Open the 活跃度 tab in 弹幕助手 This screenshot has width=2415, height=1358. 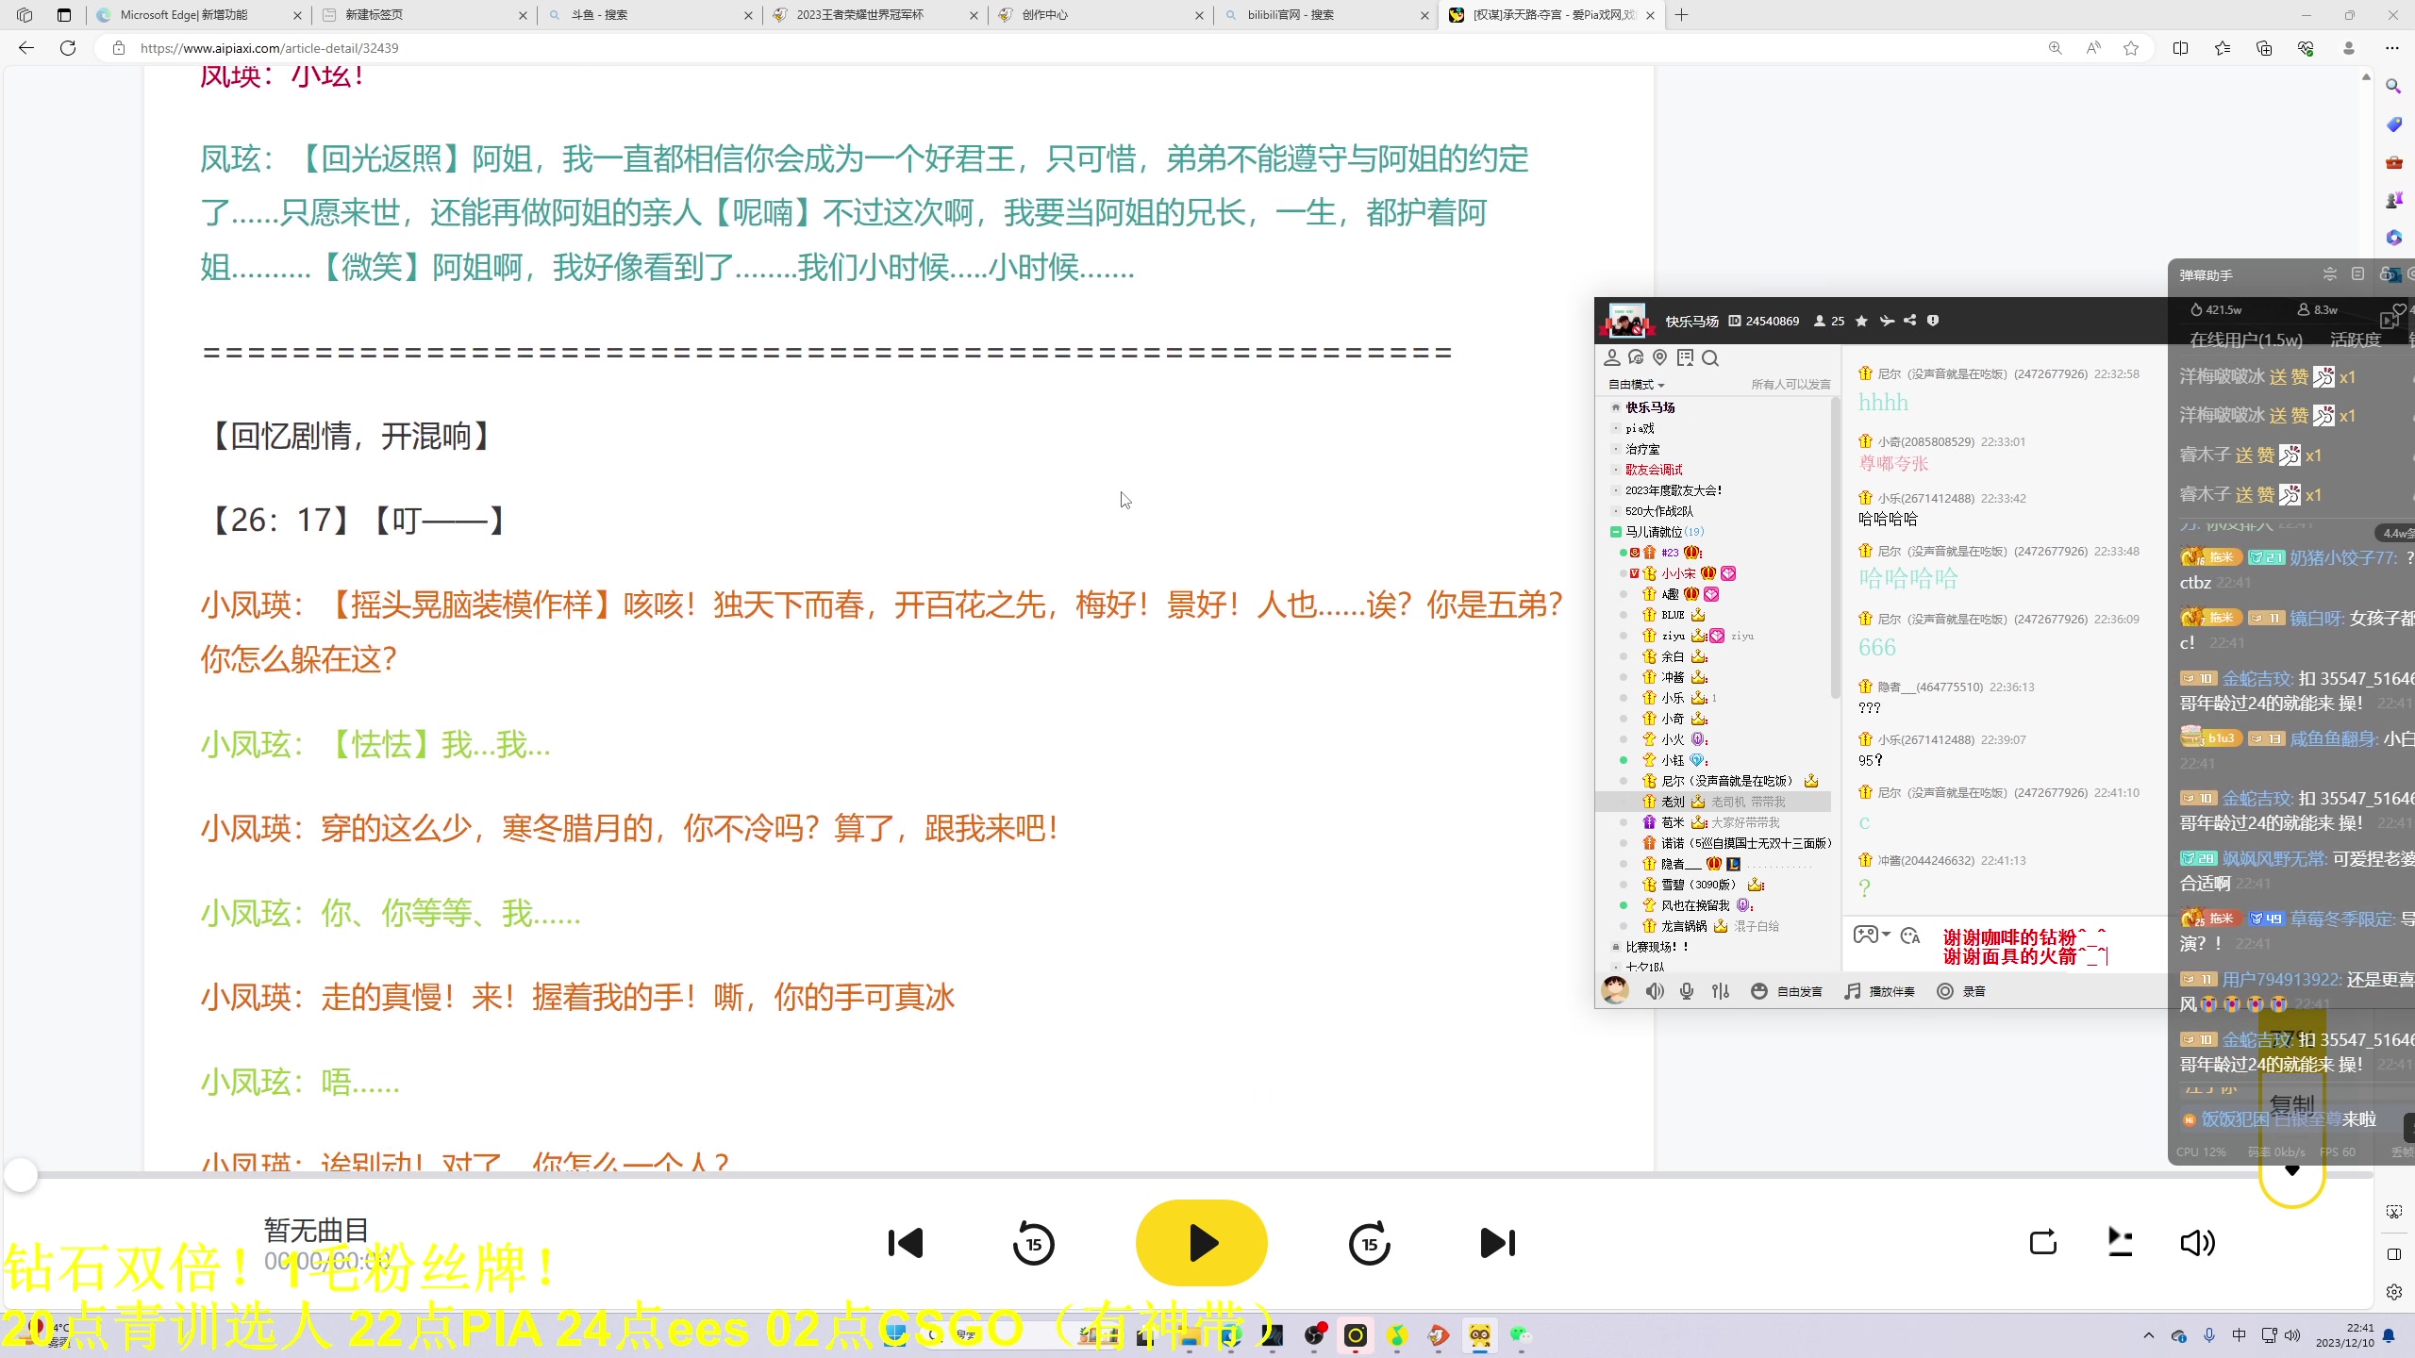coord(2356,339)
